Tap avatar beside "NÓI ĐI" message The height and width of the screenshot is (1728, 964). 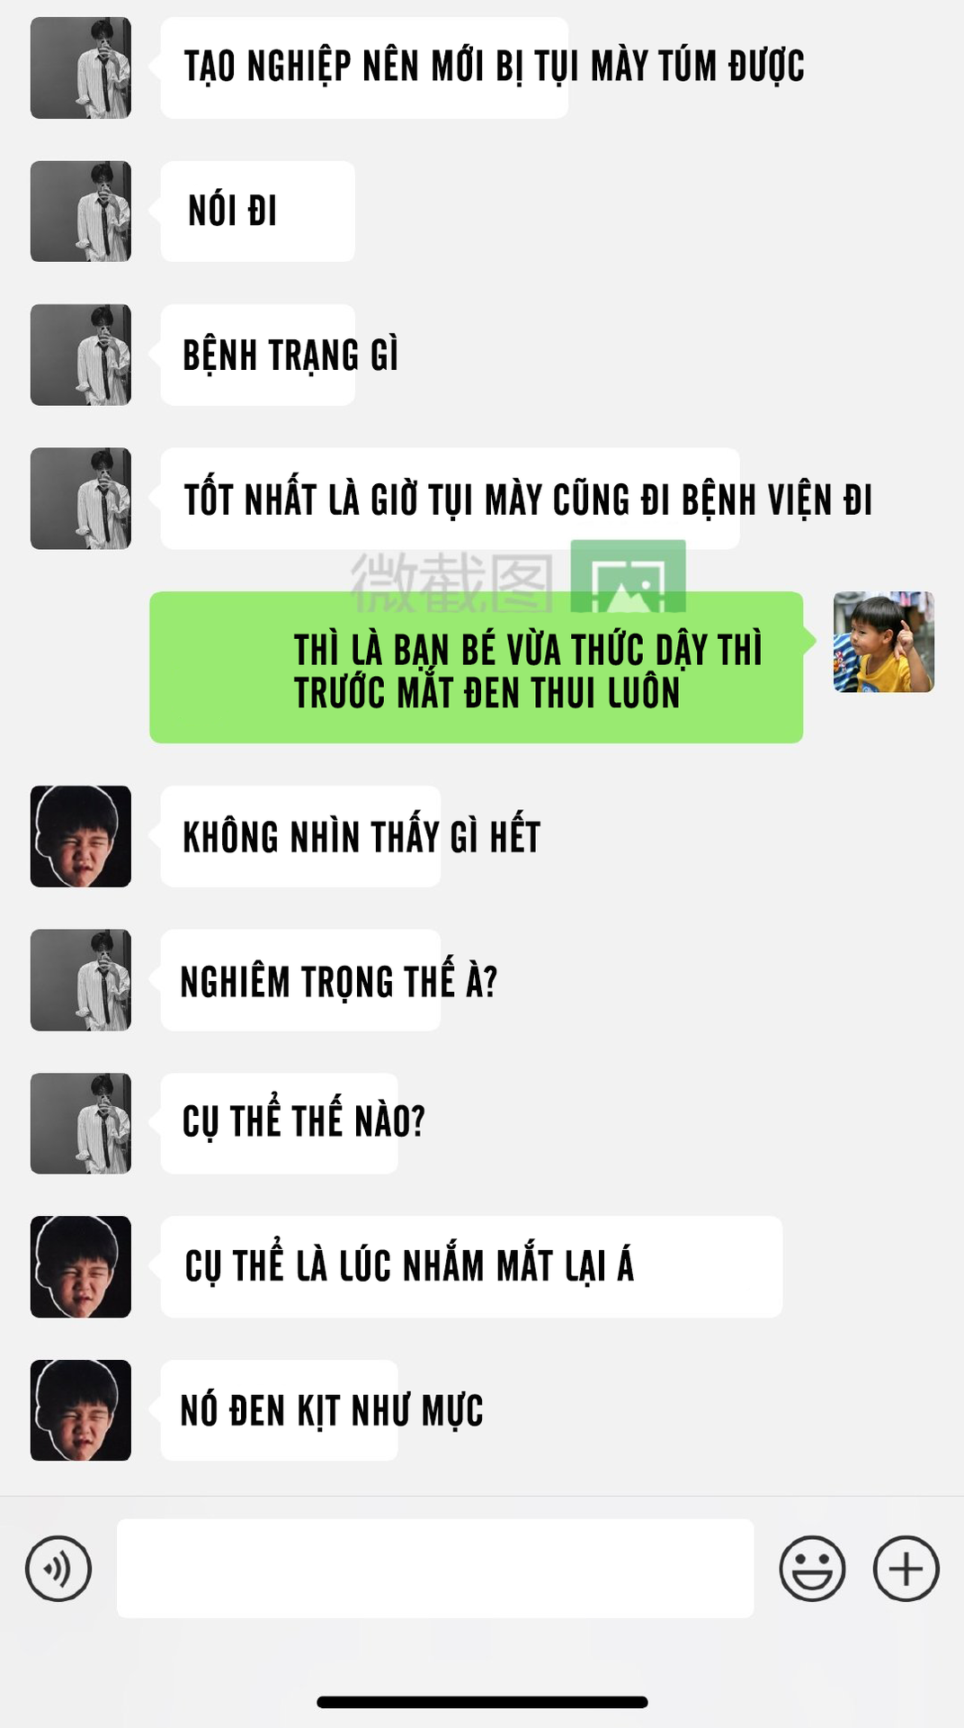(81, 211)
